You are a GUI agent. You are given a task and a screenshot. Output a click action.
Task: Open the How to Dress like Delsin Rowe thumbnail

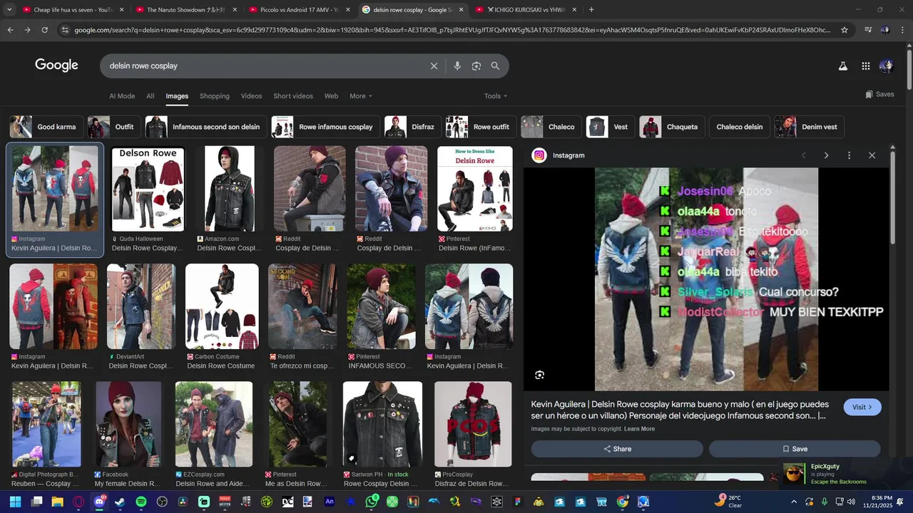pos(475,189)
